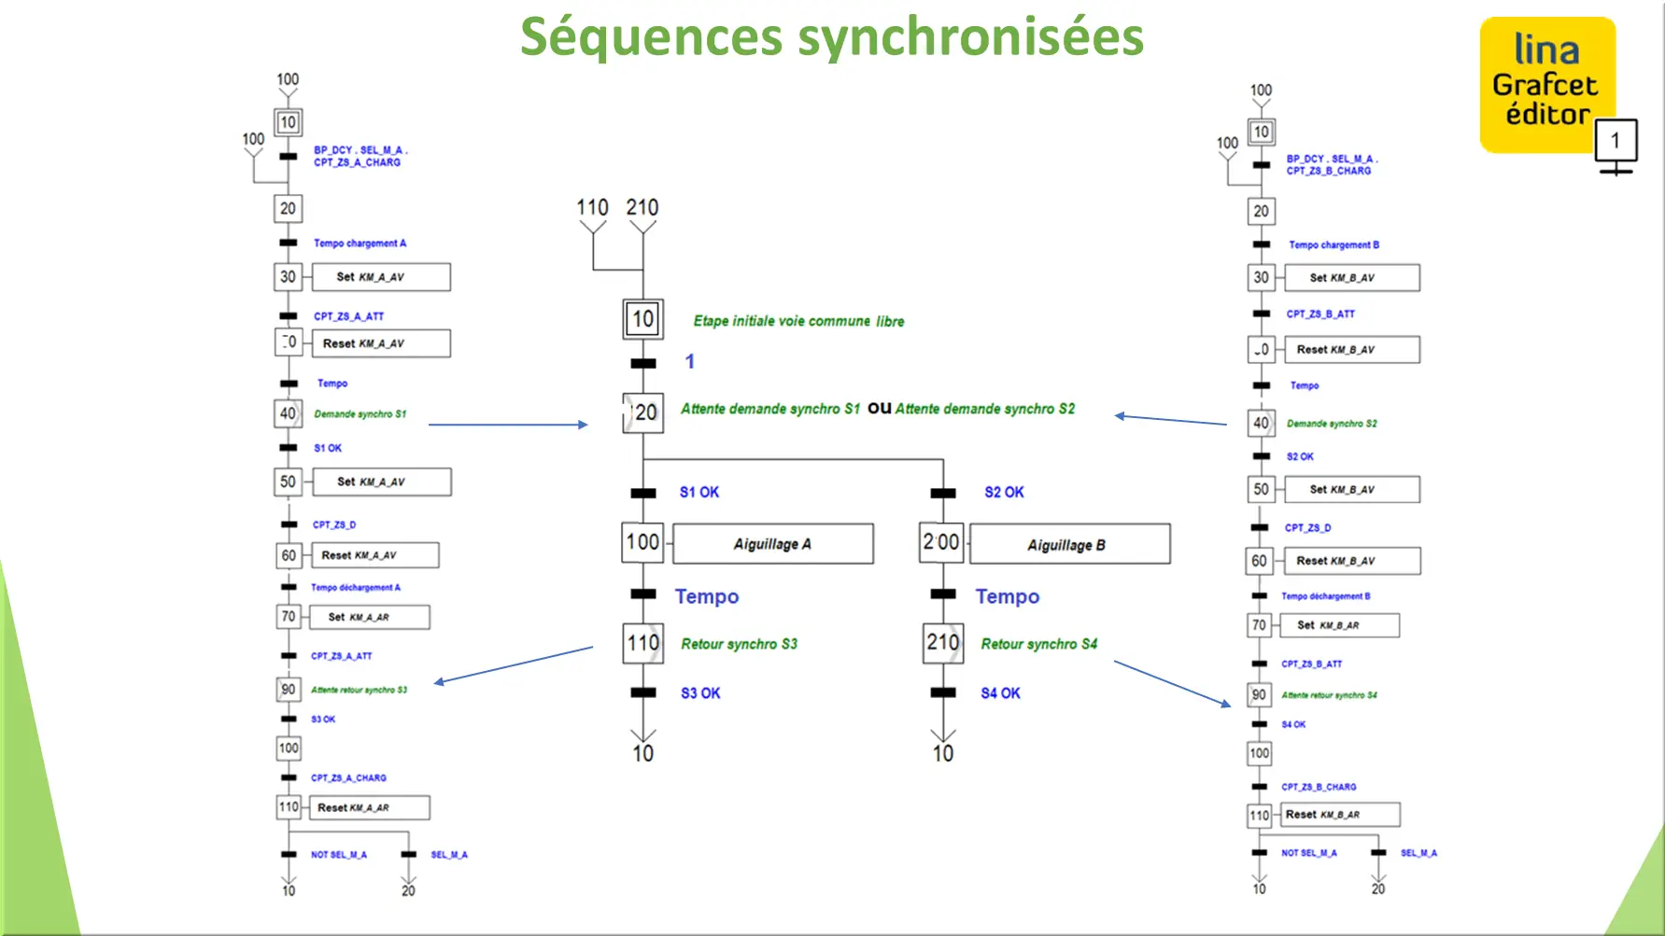
Task: Click 'Set KM_B_AV' action of step 50
Action: coord(1352,490)
